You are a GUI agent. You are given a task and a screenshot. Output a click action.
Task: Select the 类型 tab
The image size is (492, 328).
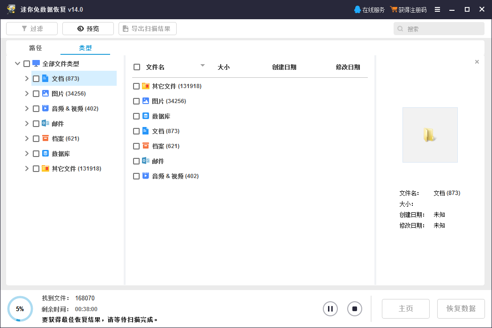click(x=85, y=48)
